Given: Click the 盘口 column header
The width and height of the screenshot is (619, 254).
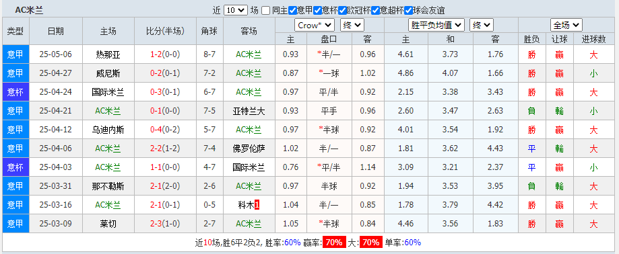Looking at the screenshot, I should point(329,39).
